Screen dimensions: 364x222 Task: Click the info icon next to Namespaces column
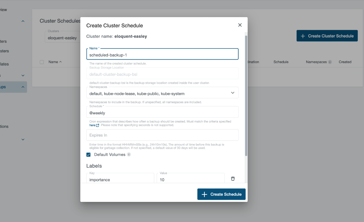click(330, 62)
